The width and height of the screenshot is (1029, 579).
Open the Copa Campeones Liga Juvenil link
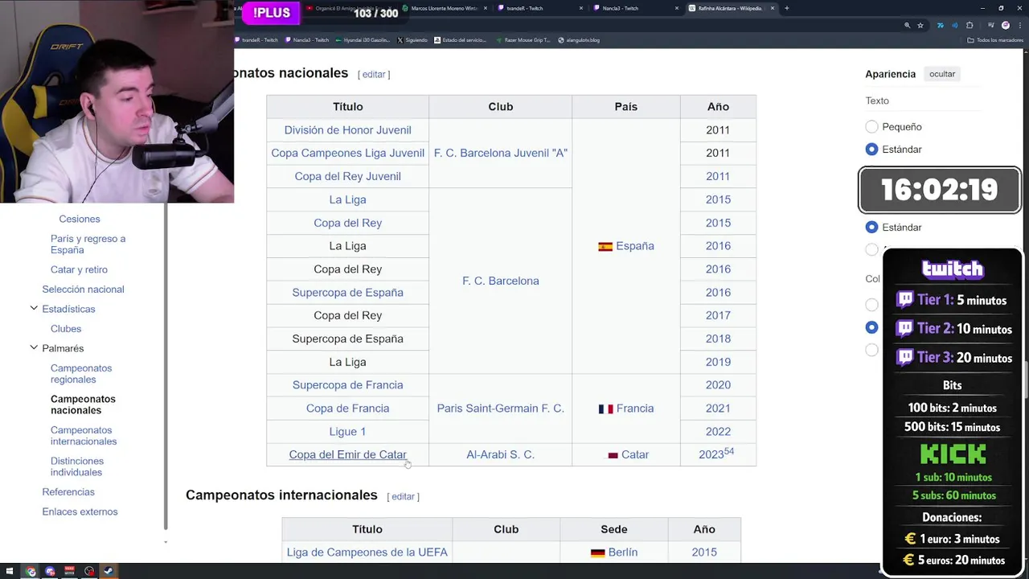point(347,153)
